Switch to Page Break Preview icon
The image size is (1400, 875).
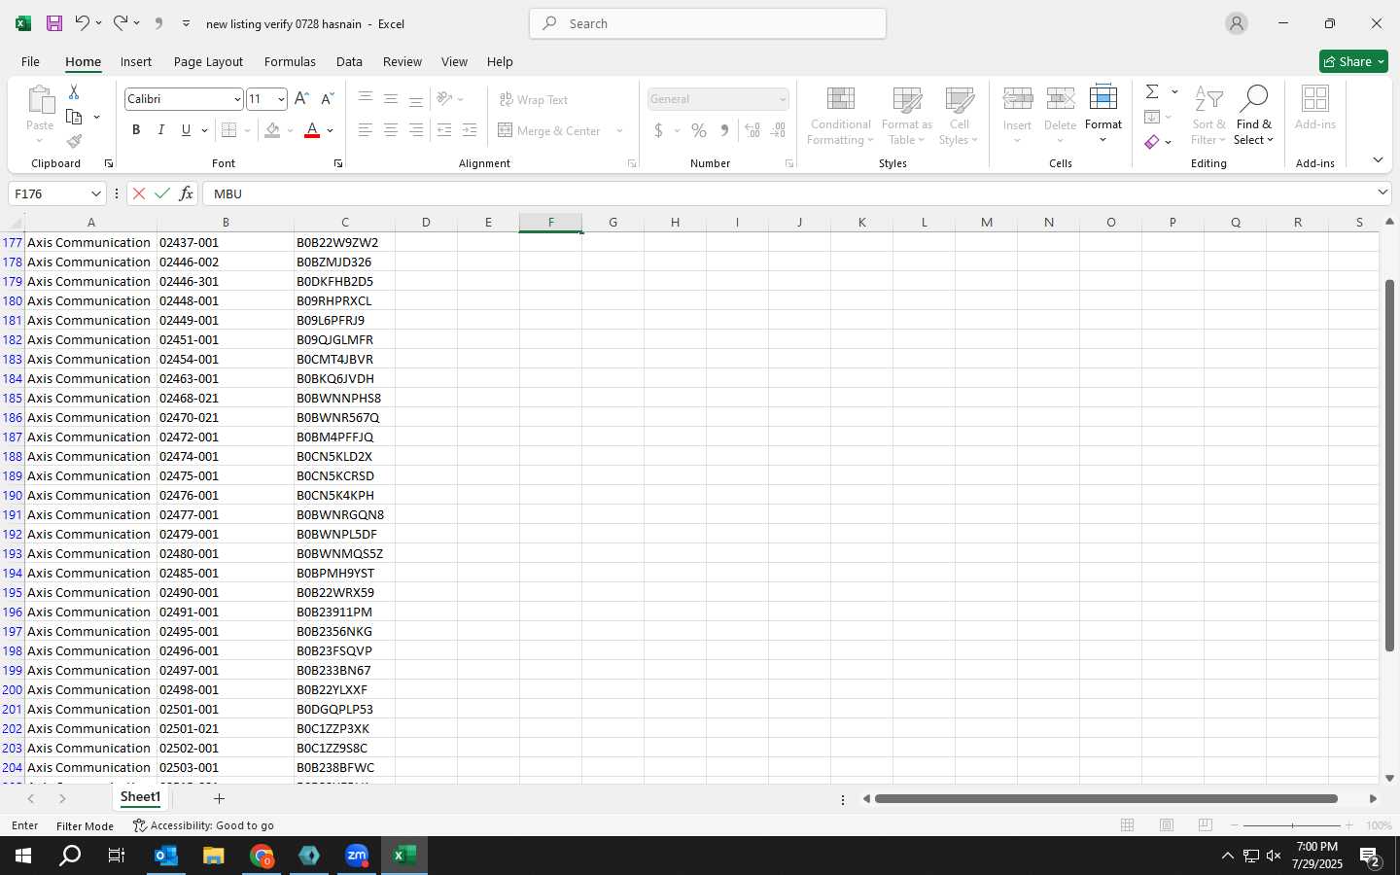1206,825
